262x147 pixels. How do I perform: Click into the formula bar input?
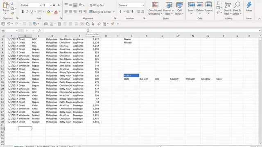pyautogui.click(x=150, y=31)
